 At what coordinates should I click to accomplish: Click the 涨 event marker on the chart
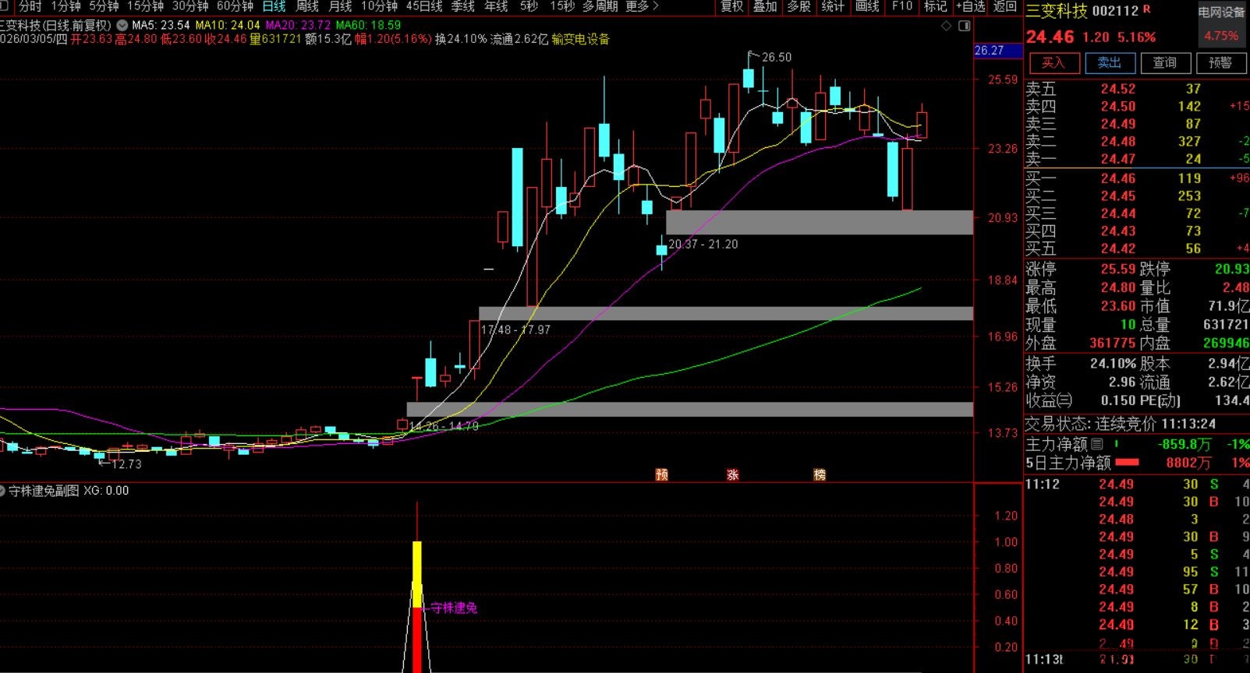(x=733, y=474)
